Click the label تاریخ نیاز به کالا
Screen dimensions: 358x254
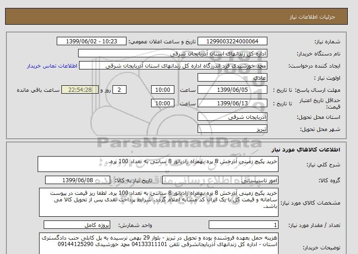pos(133,180)
